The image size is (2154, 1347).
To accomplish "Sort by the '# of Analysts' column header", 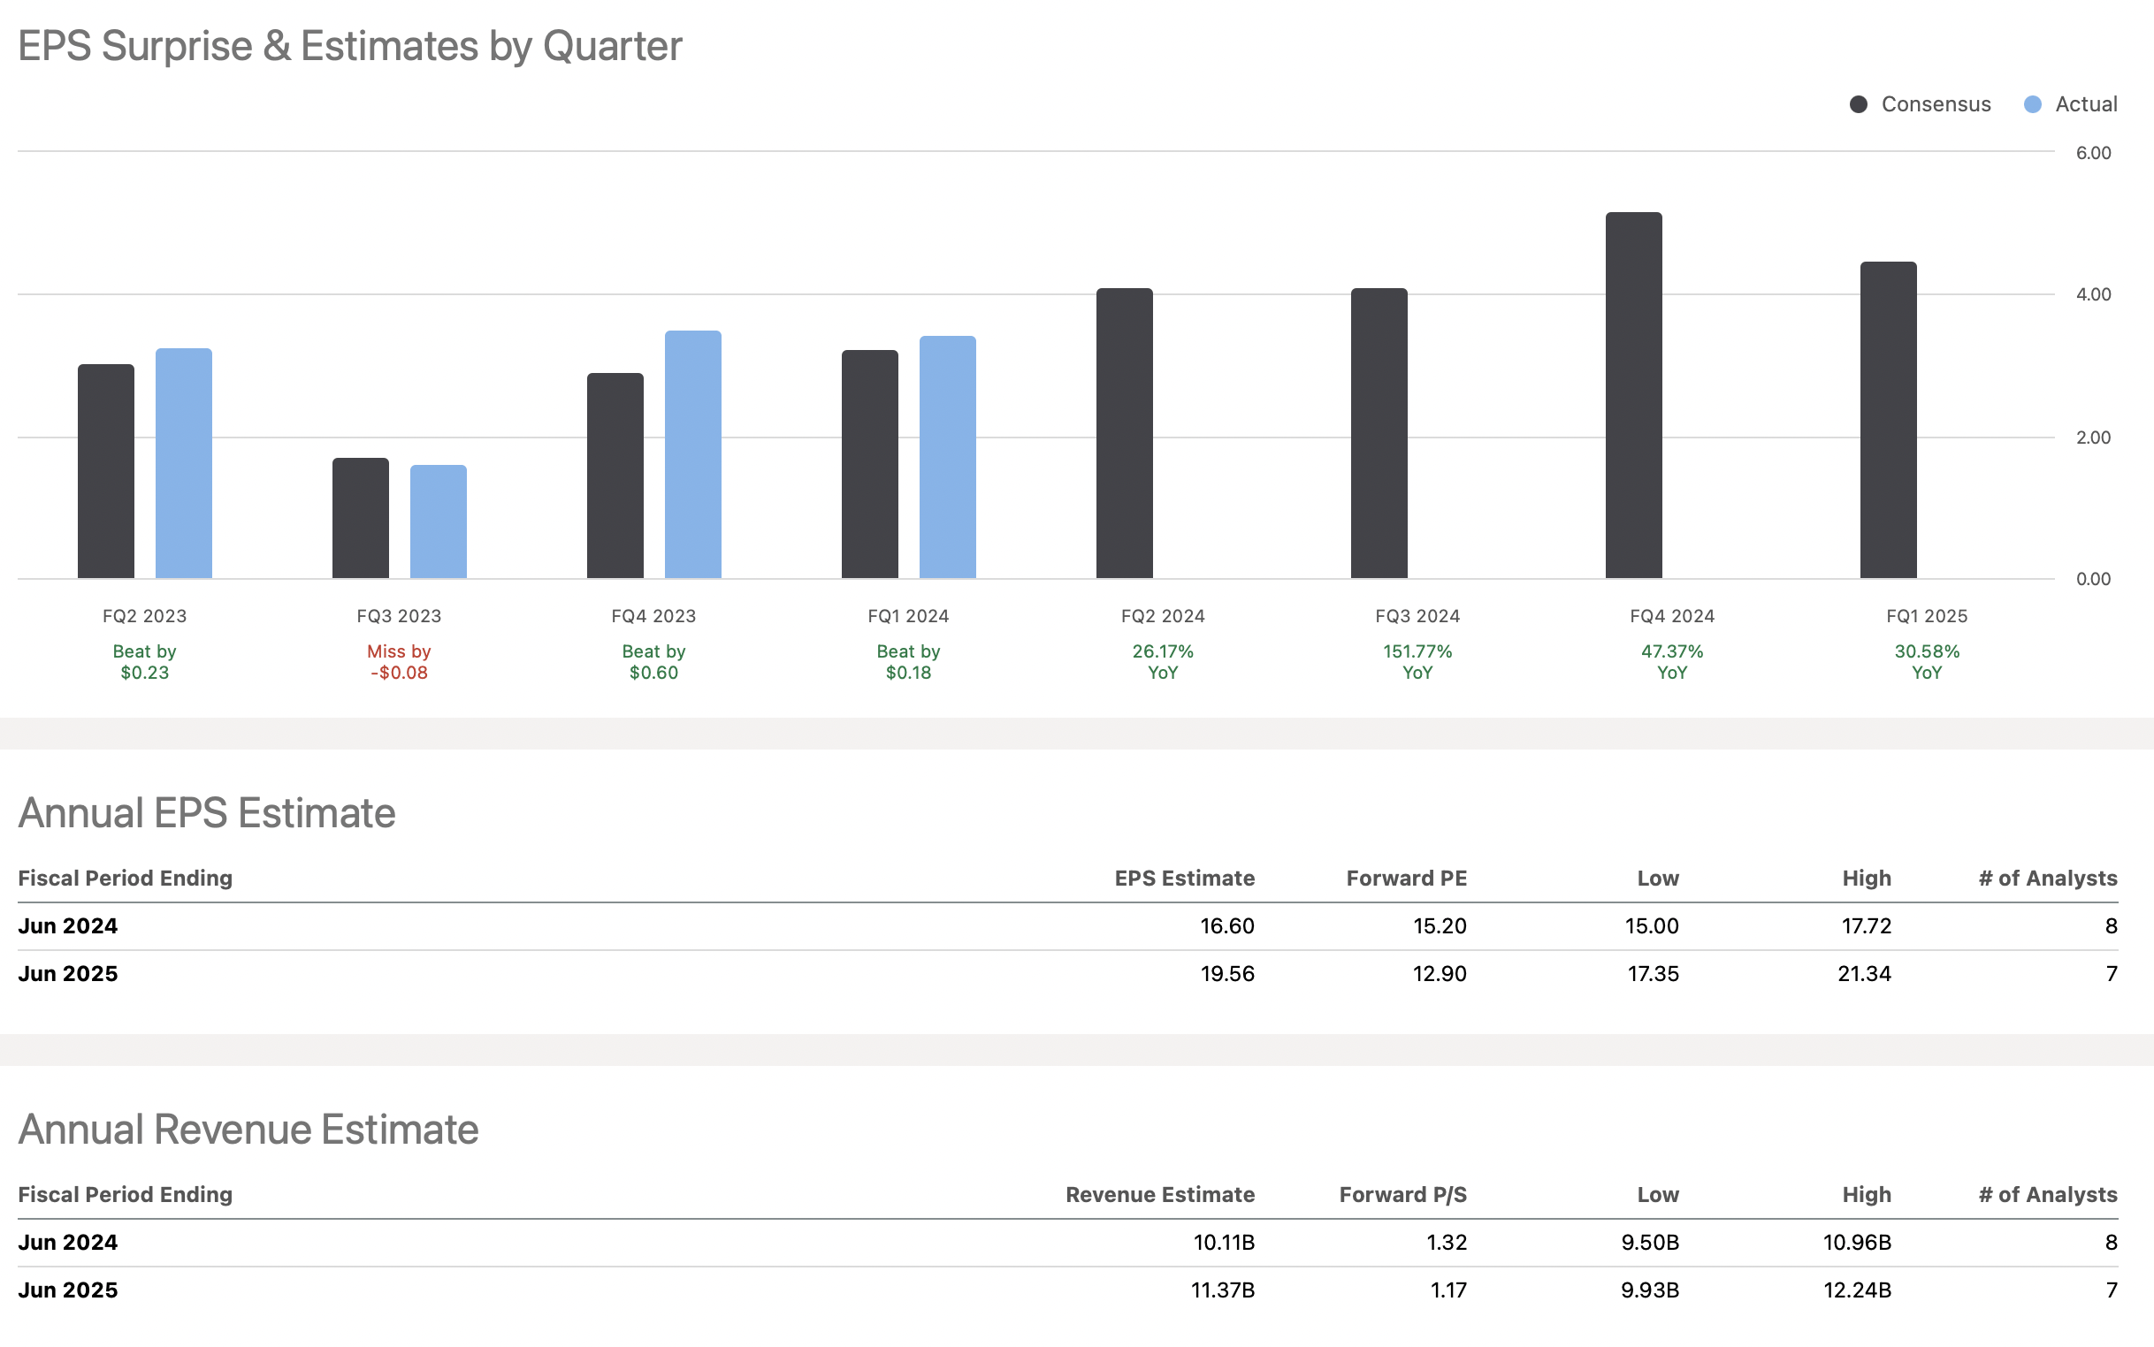I will 2047,878.
